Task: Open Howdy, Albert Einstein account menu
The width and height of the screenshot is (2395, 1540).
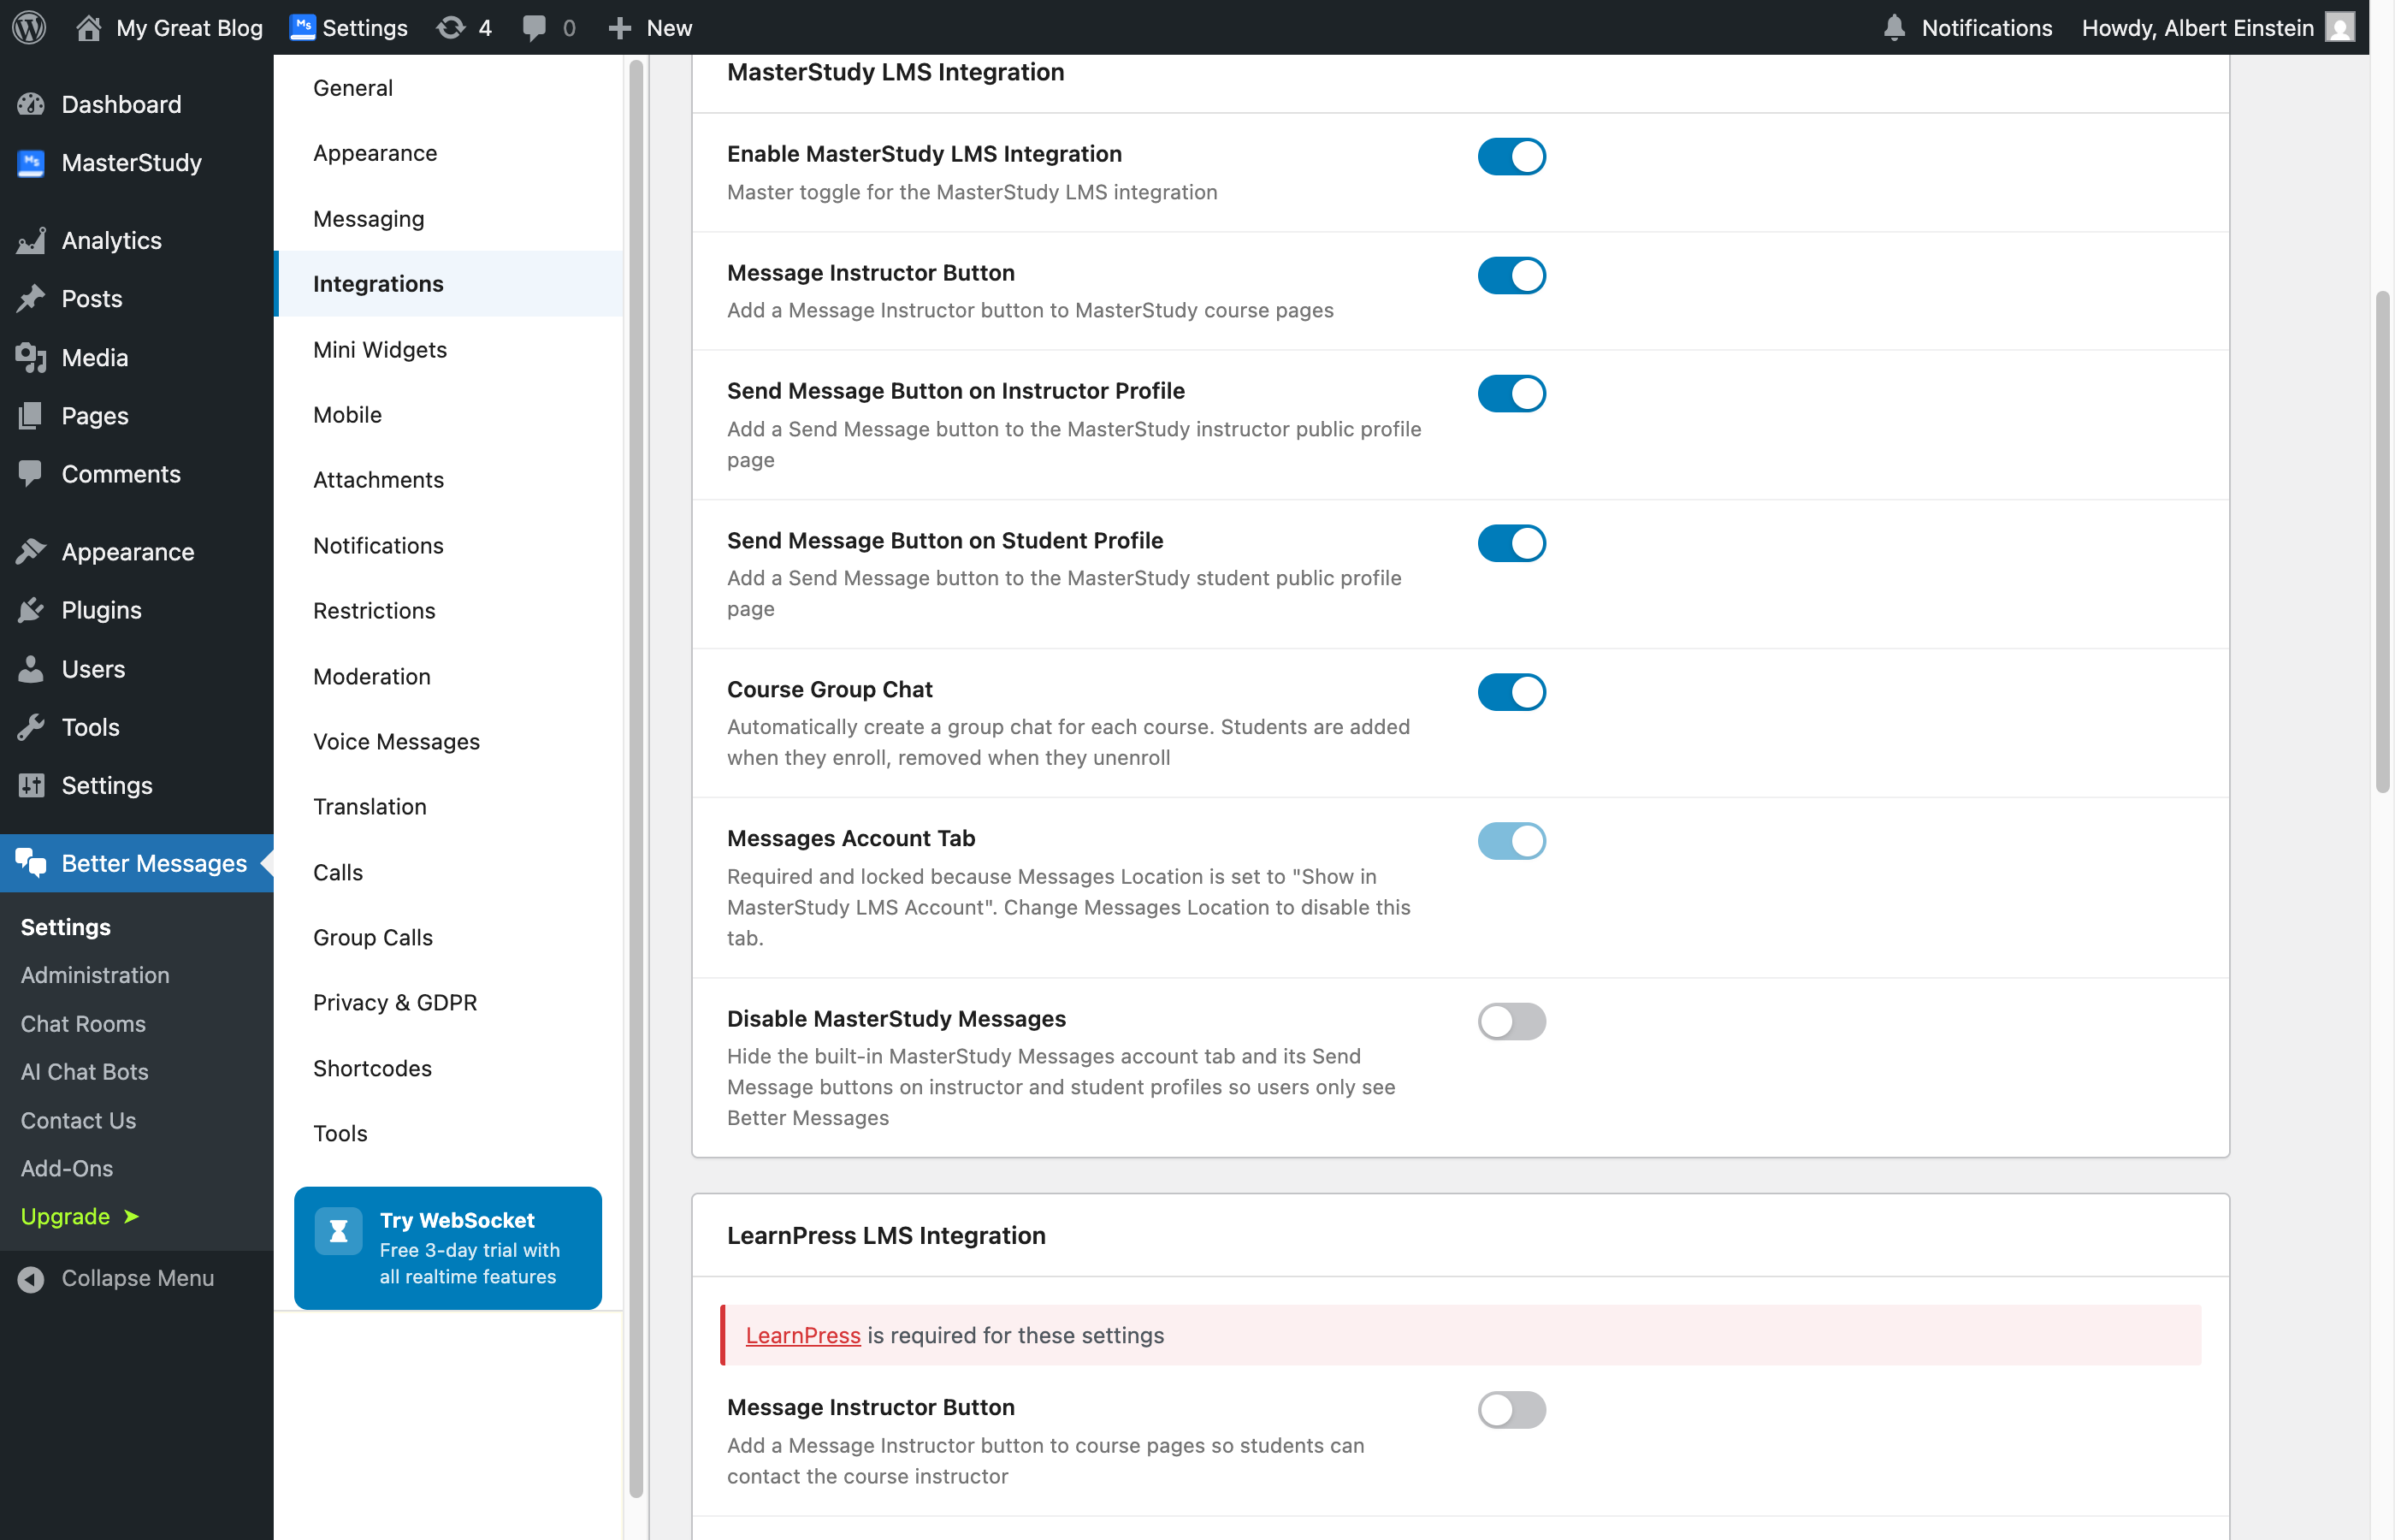Action: coord(2218,27)
